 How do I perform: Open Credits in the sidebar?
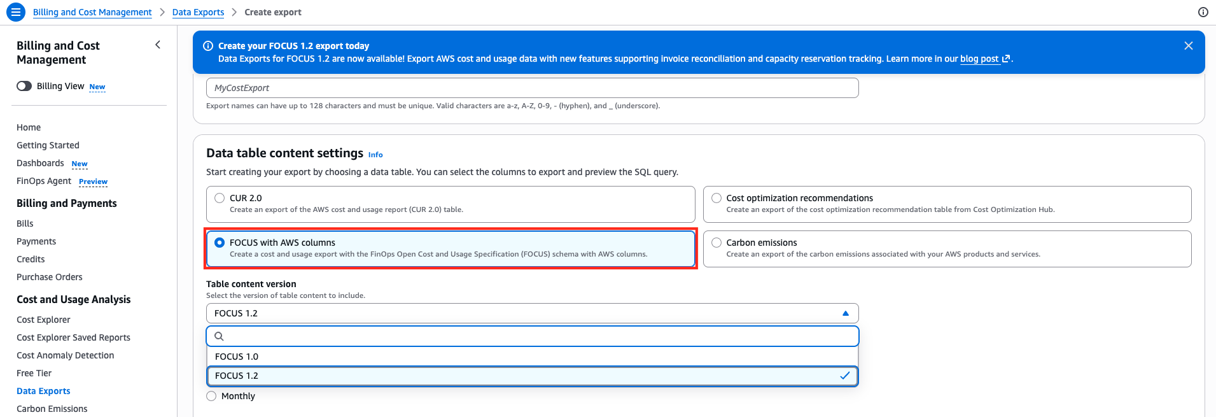31,259
